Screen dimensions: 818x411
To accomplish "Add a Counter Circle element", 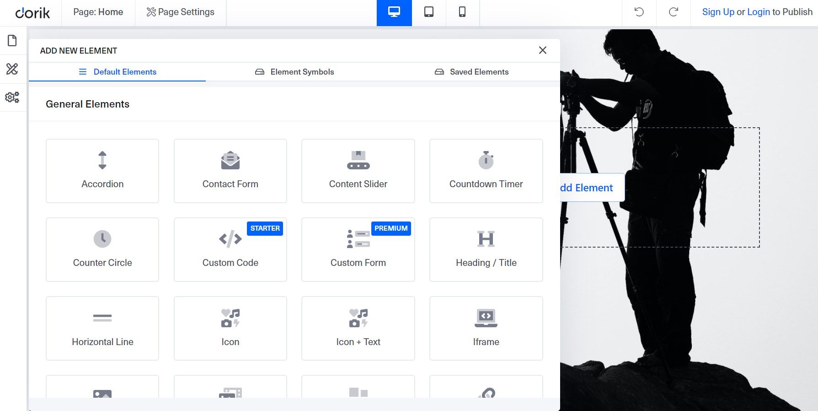I will click(x=102, y=249).
